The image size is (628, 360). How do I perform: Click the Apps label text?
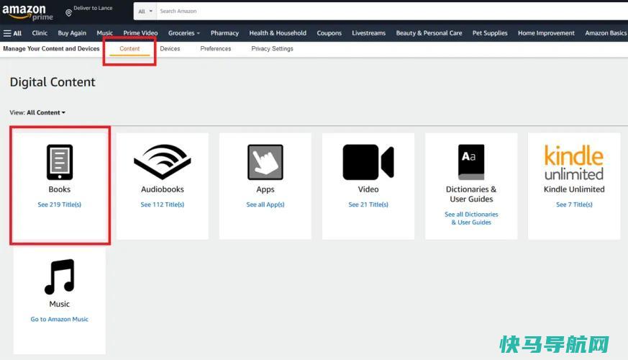[265, 189]
